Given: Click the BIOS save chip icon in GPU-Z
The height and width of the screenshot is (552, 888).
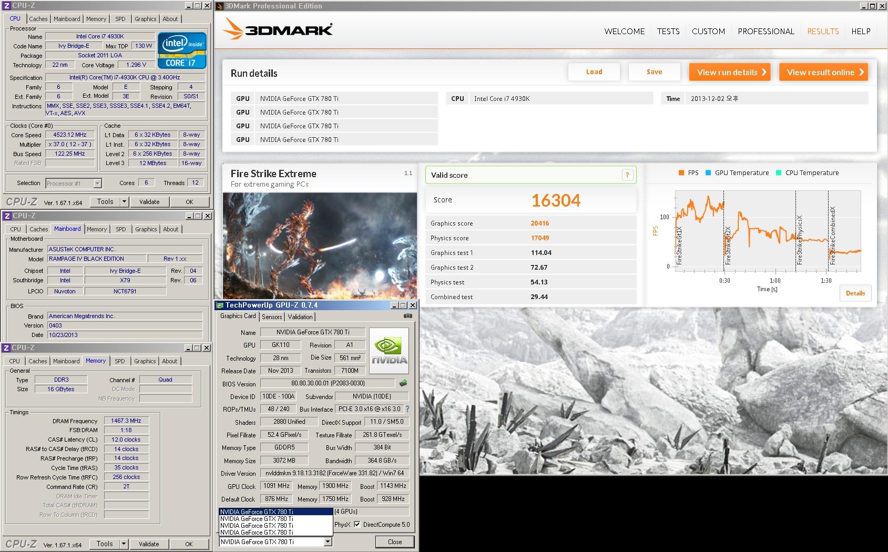Looking at the screenshot, I should [x=403, y=383].
